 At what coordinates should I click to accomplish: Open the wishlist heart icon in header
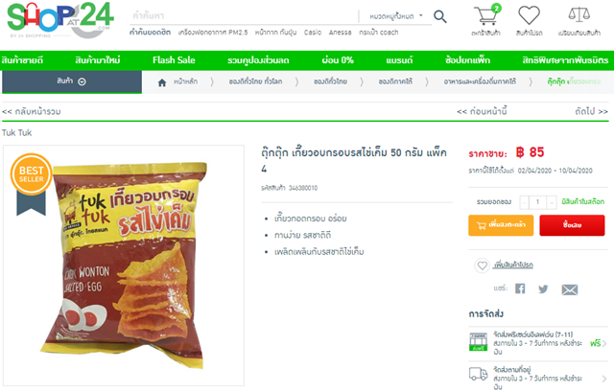[529, 15]
